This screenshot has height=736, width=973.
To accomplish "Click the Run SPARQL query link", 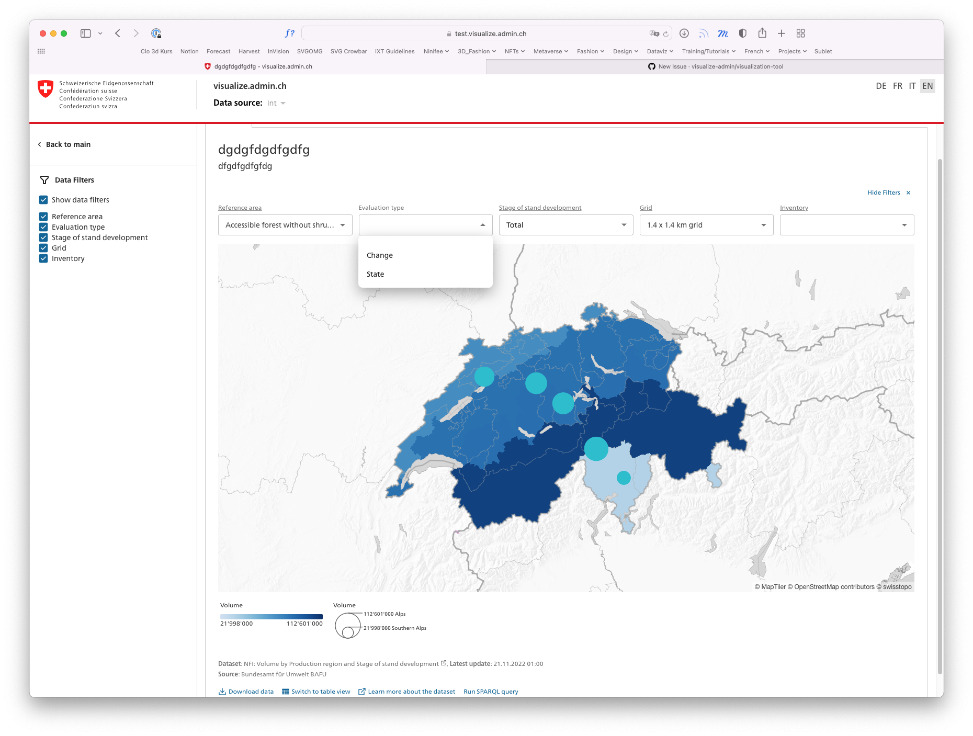I will coord(490,691).
